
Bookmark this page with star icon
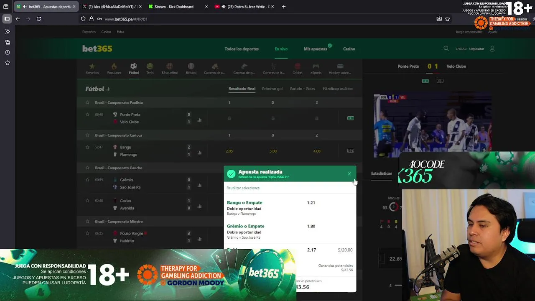point(447,19)
